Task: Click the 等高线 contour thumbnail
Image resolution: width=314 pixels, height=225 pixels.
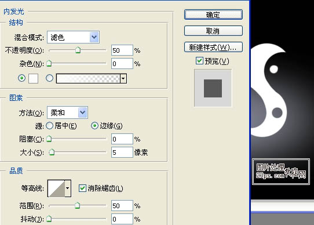Action: [56, 188]
